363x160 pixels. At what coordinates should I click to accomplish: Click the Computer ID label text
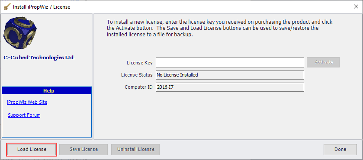[x=139, y=87]
